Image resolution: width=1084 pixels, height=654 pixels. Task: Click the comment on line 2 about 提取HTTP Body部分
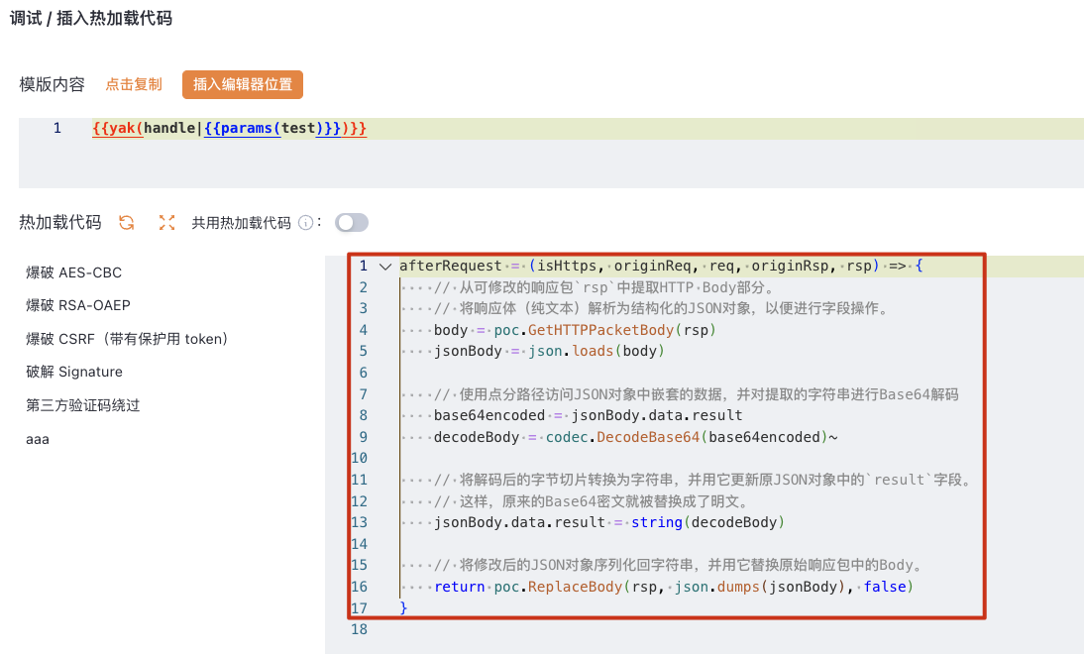click(x=605, y=287)
